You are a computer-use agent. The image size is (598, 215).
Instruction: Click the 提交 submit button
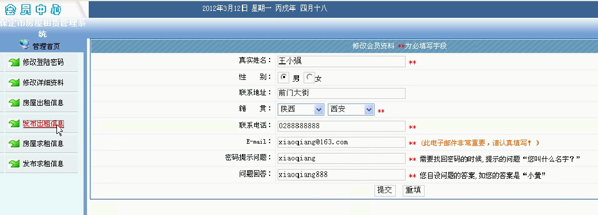tap(384, 190)
